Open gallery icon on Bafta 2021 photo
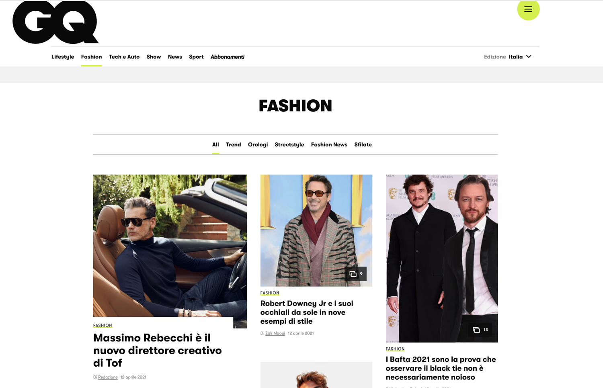Viewport: 603px width, 388px height. (x=480, y=330)
